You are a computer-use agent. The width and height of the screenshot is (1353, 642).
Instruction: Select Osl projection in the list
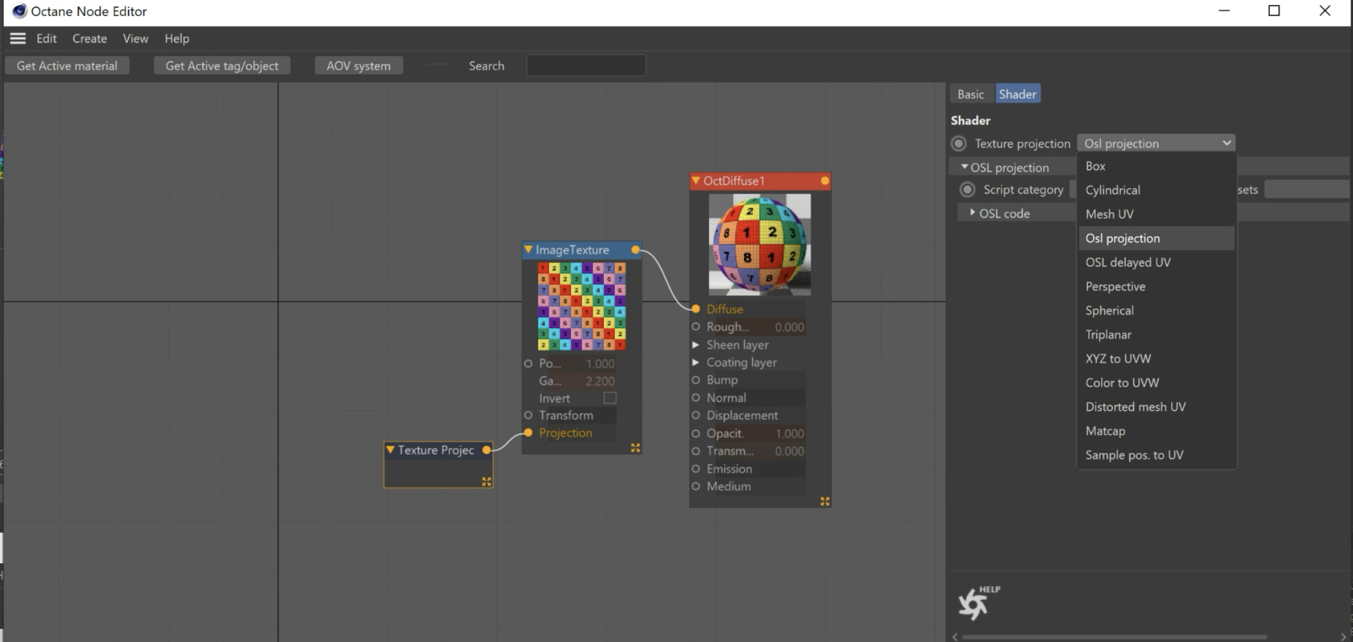[x=1156, y=238]
